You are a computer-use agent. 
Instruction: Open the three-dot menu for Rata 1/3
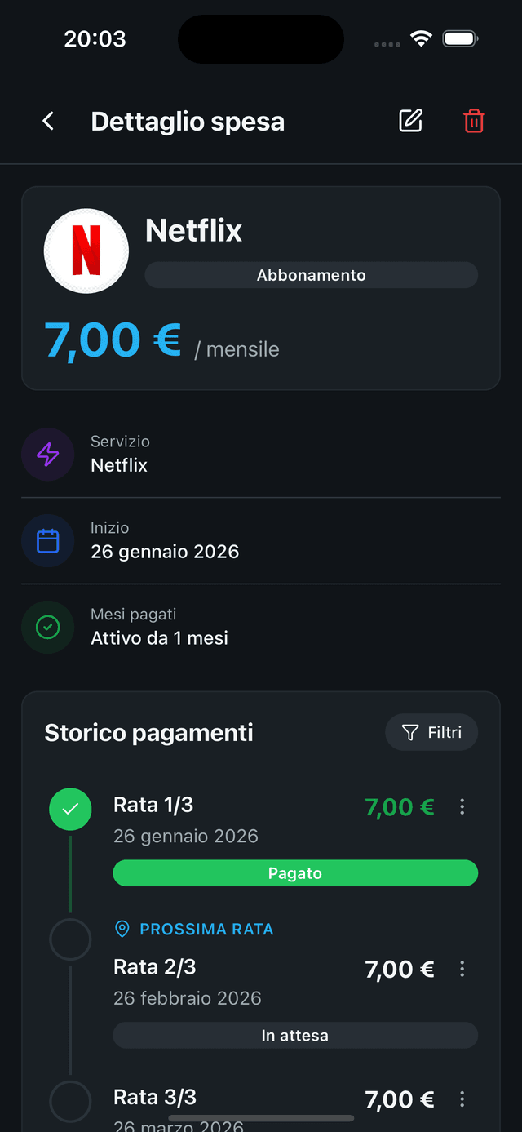pyautogui.click(x=462, y=806)
